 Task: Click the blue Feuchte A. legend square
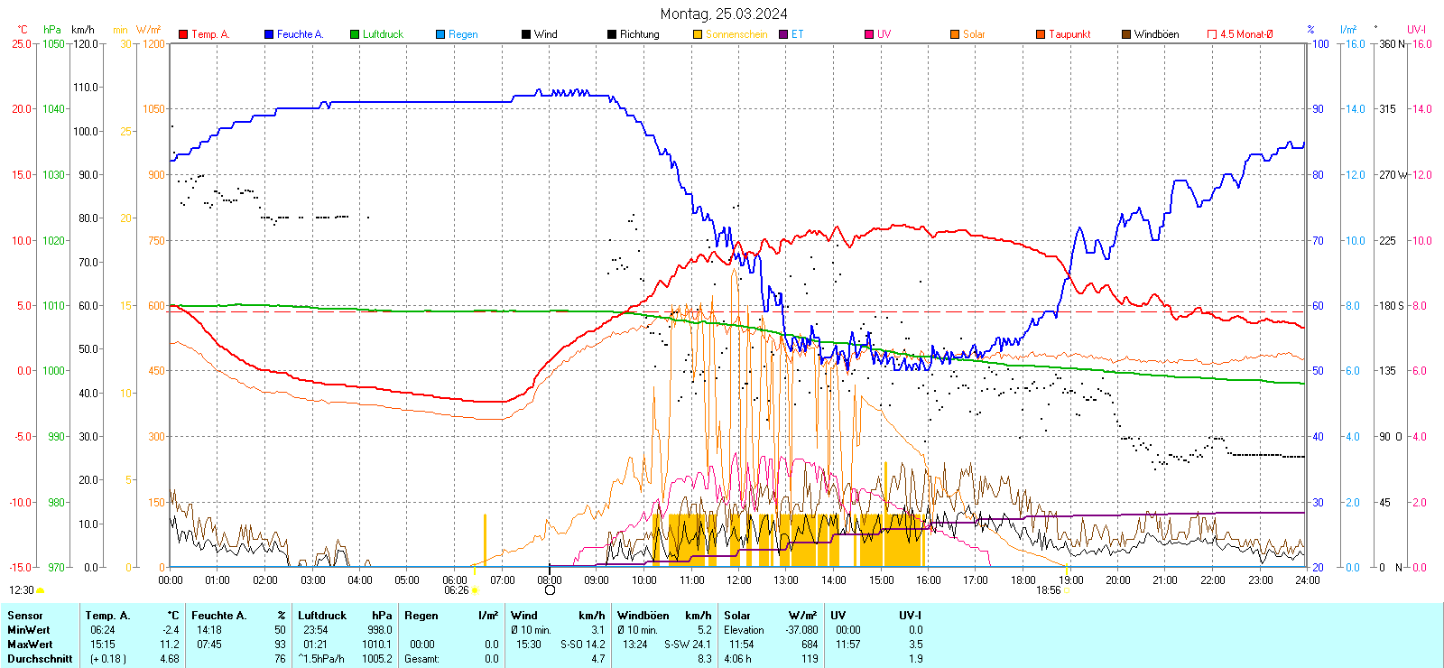tap(269, 34)
